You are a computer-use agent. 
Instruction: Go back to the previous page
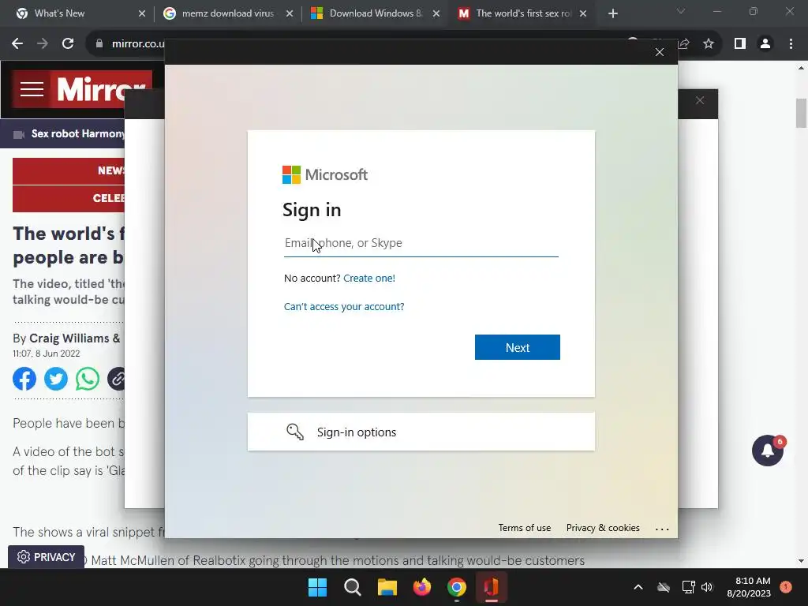pos(17,44)
